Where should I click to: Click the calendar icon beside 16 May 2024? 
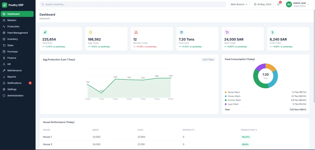click(x=255, y=4)
